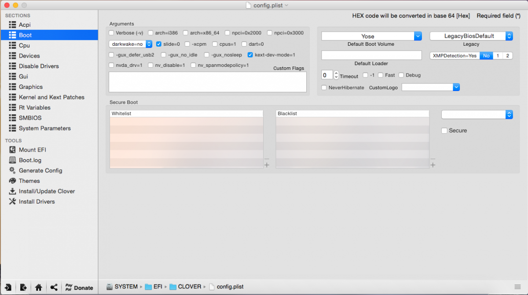This screenshot has width=528, height=295.
Task: Add a Whitelist entry with plus button
Action: click(x=267, y=165)
